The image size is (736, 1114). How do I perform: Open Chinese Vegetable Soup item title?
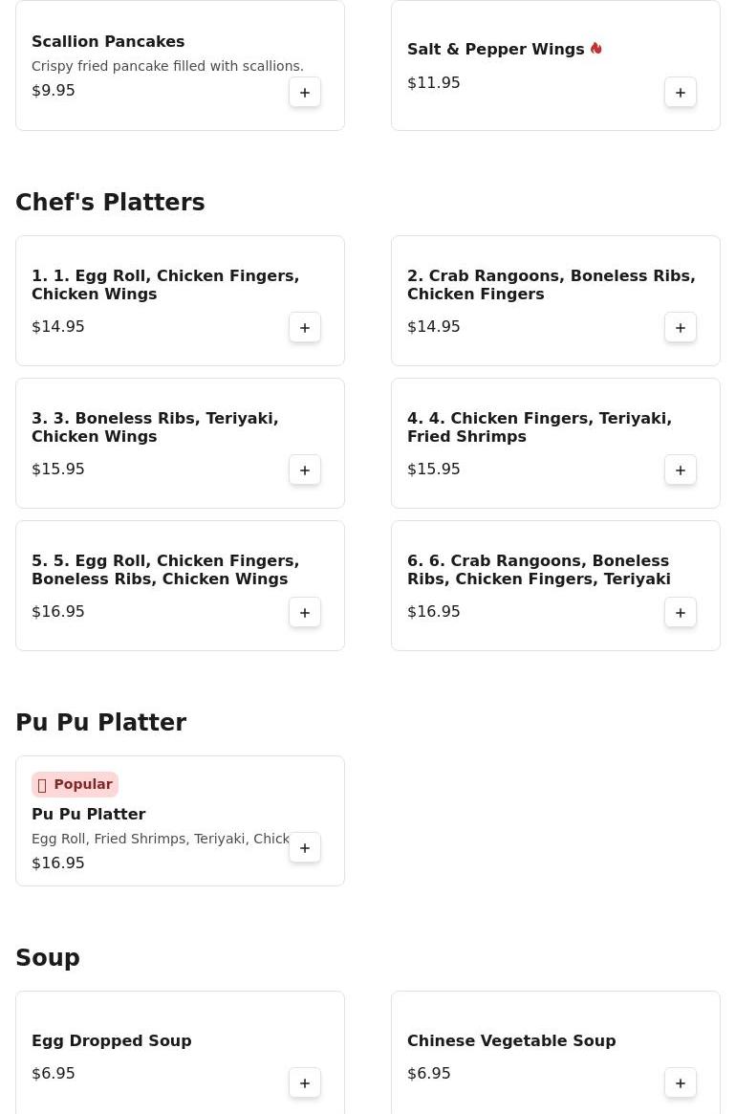(x=511, y=1040)
